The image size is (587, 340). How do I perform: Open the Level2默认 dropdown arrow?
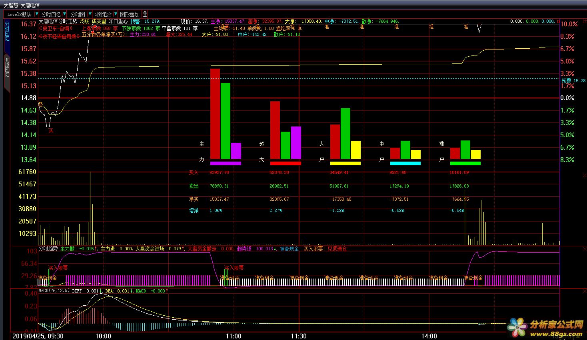pyautogui.click(x=37, y=14)
